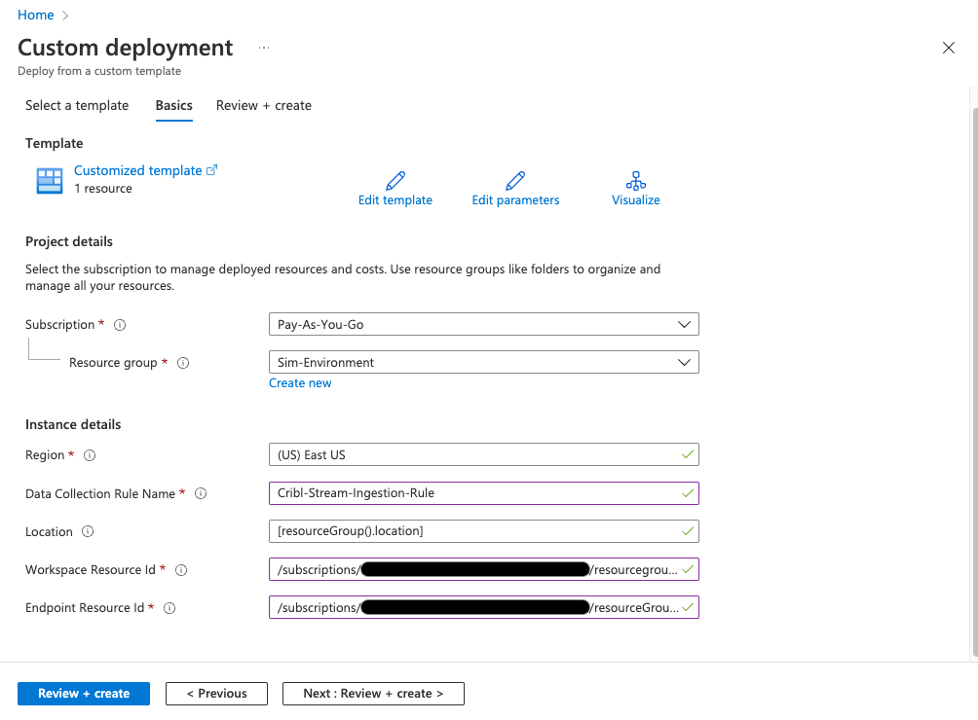
Task: Click the Create new resource group link
Action: click(300, 383)
